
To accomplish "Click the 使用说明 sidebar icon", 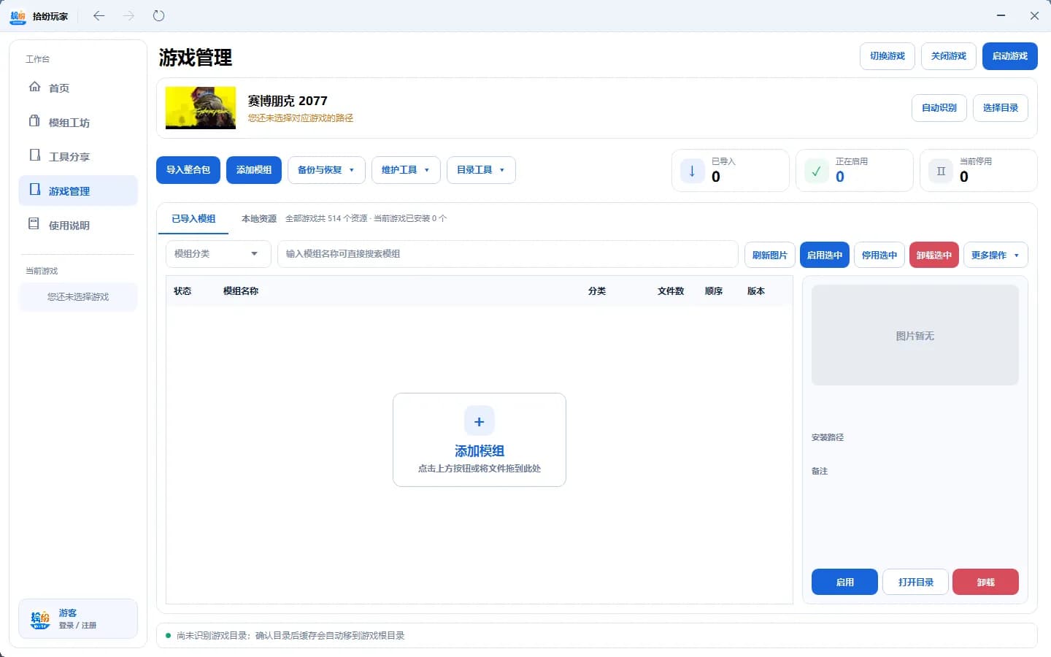I will (x=34, y=224).
